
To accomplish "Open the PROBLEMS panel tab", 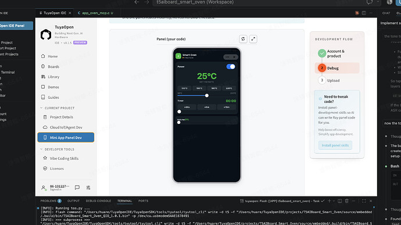I will coord(51,201).
